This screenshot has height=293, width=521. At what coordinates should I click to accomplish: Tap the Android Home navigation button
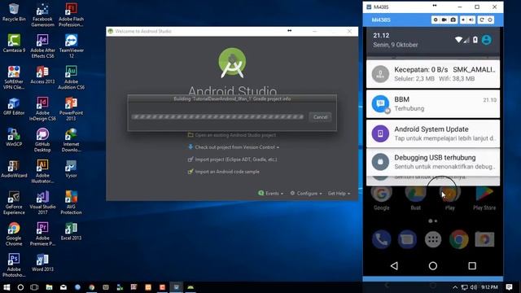(433, 266)
